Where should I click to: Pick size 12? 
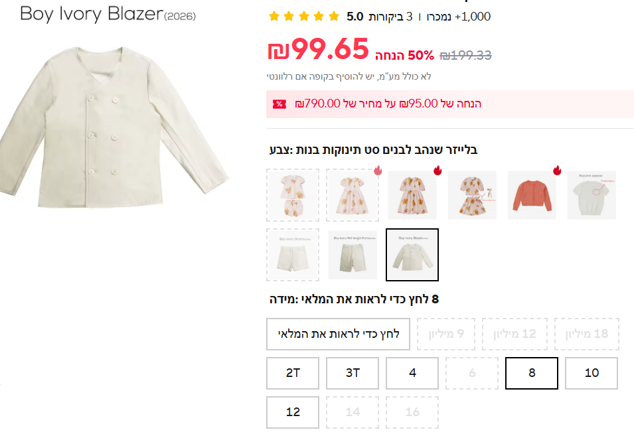coord(293,412)
